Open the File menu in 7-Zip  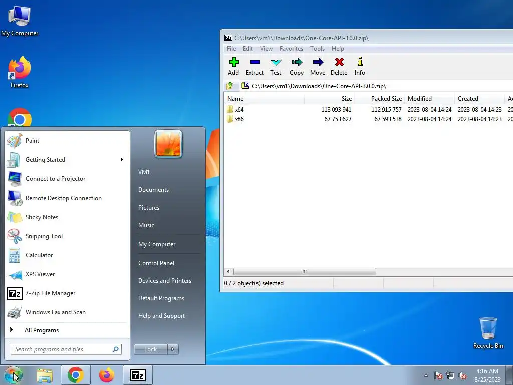(x=231, y=49)
